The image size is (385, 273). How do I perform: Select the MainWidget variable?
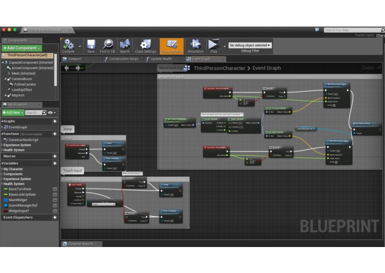18,200
